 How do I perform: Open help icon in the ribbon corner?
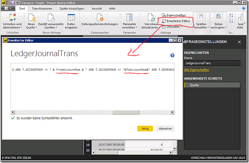[244, 8]
